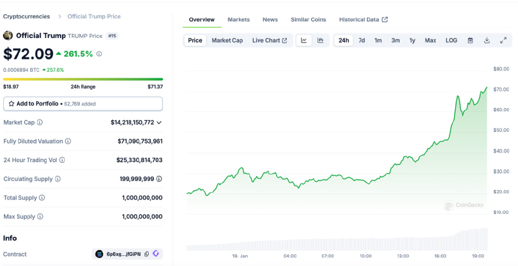Screen dimensions: 518x266
Task: Click the $25,330,814,703 trading volume value
Action: point(140,160)
